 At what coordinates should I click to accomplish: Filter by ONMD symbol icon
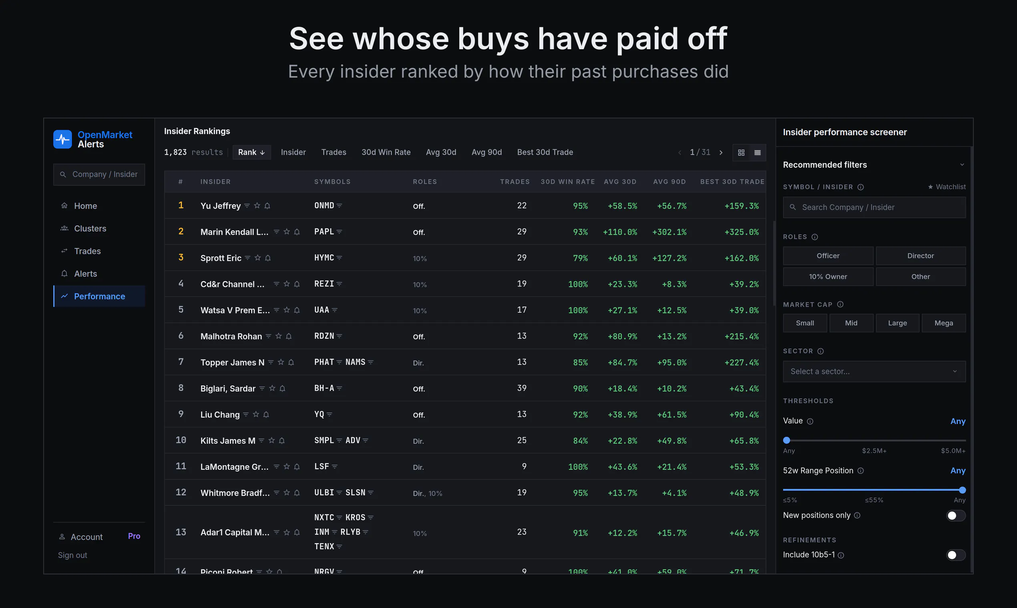pyautogui.click(x=339, y=206)
